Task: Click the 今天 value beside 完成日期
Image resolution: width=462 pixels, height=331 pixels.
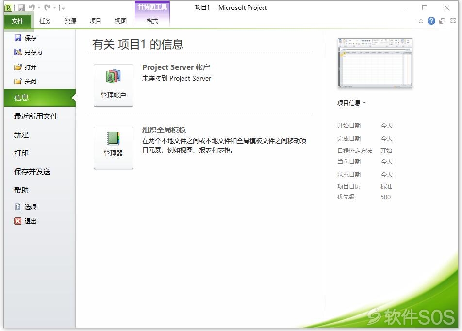Action: coord(387,138)
